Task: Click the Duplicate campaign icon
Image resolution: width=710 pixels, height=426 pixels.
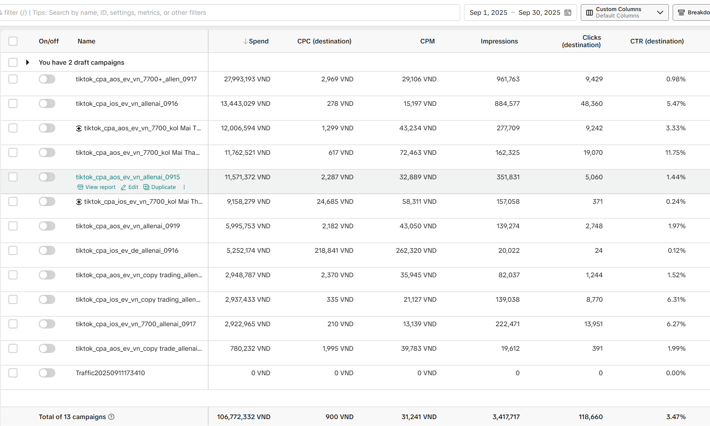Action: tap(146, 187)
